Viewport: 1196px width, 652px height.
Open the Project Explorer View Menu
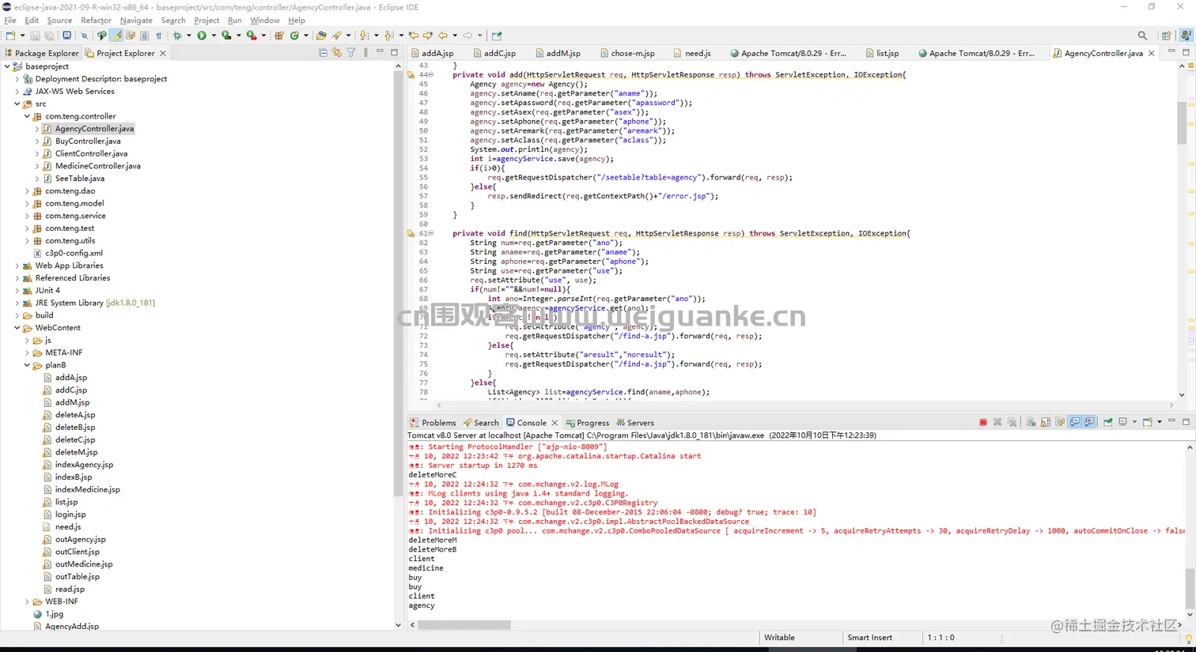click(x=365, y=53)
